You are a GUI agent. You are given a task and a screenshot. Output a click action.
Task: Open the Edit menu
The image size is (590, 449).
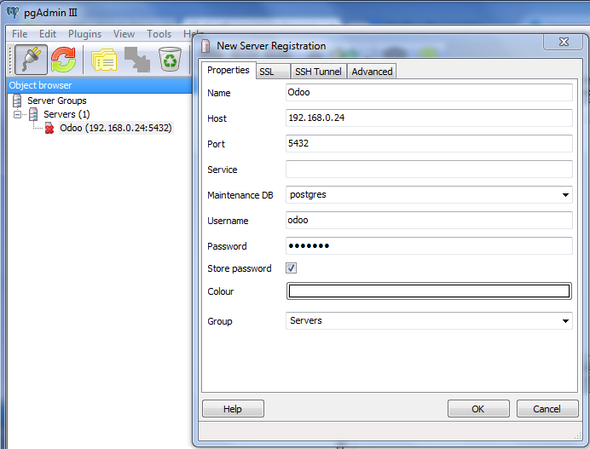[x=48, y=34]
